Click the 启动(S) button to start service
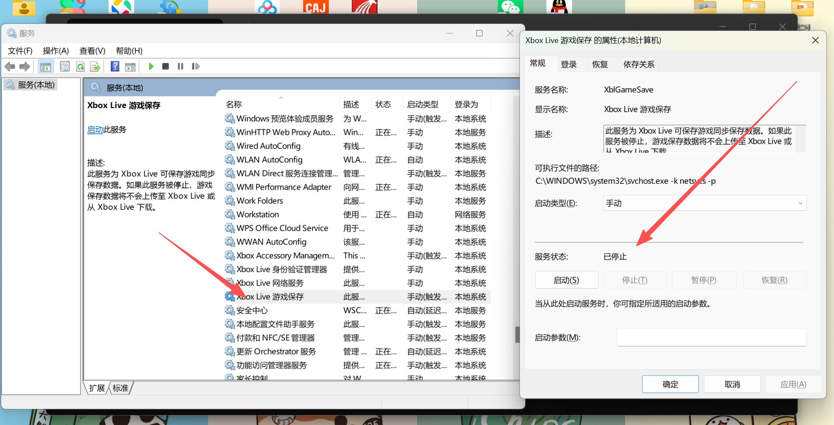 point(566,280)
